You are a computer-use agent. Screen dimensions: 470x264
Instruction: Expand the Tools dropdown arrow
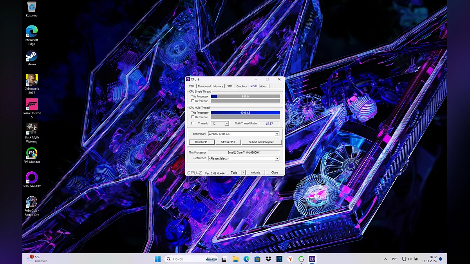(x=243, y=172)
